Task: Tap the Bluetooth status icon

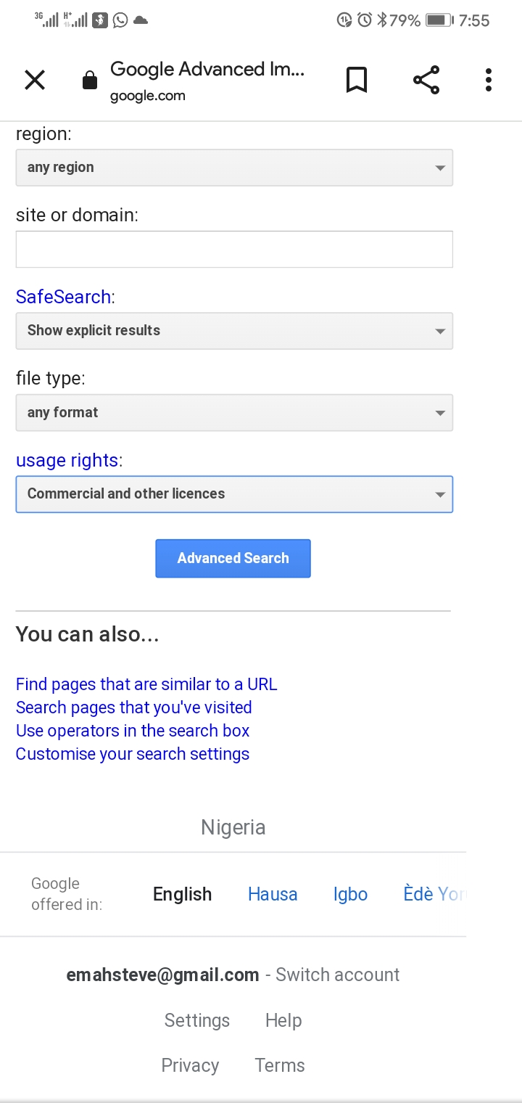Action: point(382,20)
